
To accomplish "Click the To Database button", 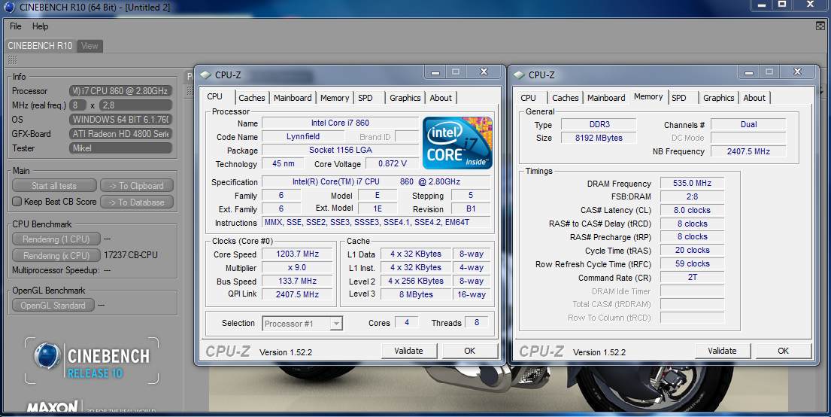I will 136,202.
